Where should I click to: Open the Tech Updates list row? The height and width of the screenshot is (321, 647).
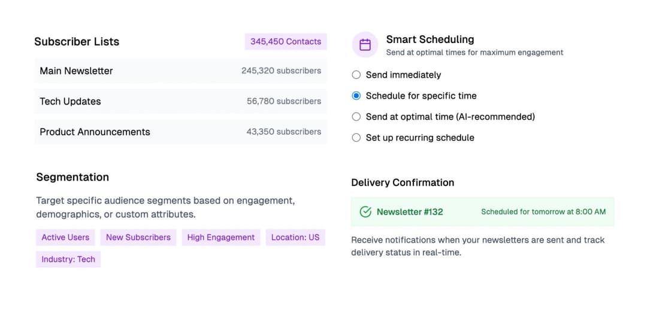(180, 101)
